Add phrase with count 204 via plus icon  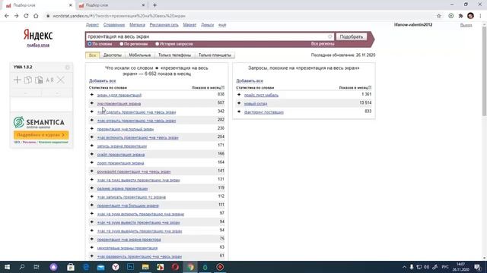92,136
